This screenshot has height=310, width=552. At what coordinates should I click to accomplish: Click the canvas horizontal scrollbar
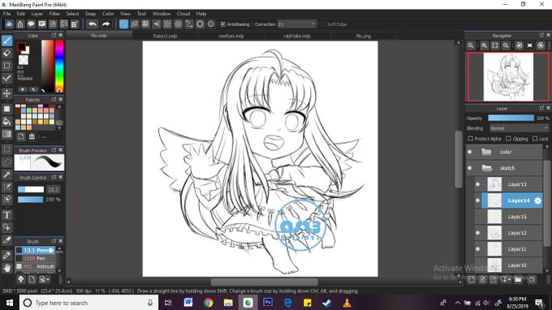click(x=264, y=282)
